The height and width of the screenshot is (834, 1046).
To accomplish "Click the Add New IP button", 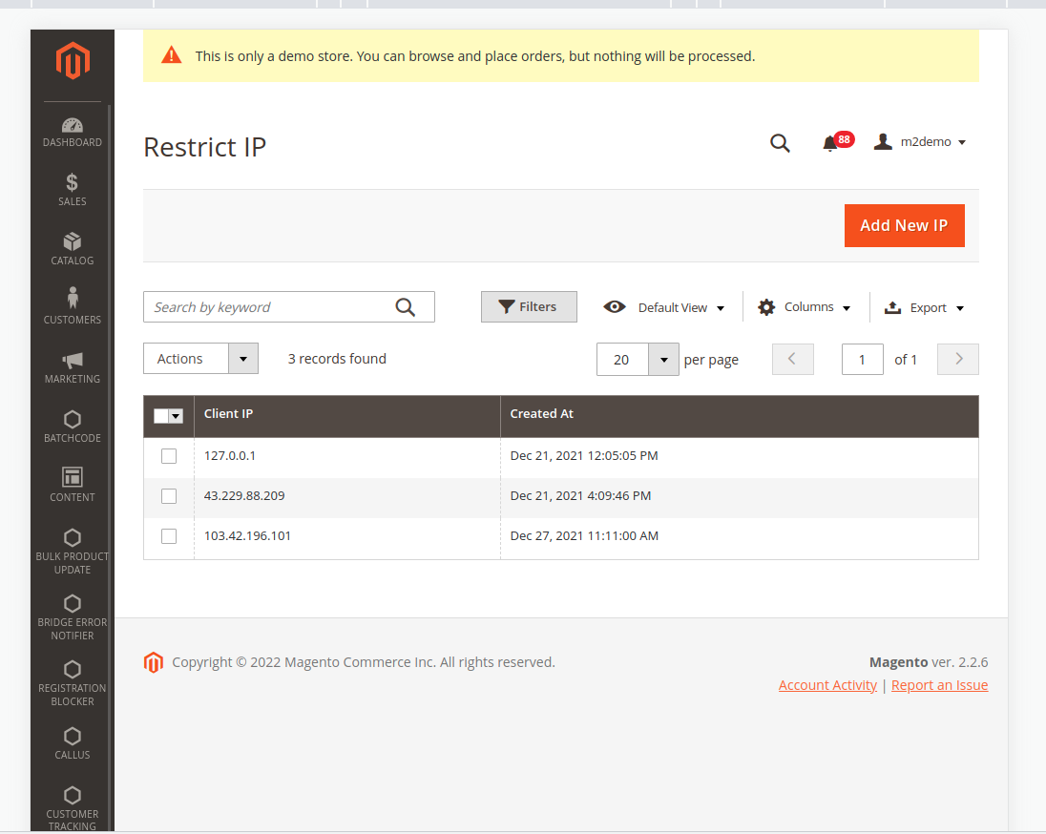I will (904, 225).
